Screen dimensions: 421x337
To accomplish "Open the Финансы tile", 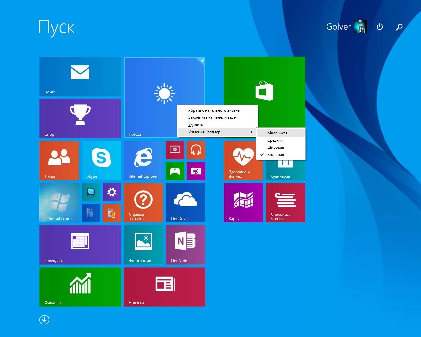I will (x=80, y=287).
